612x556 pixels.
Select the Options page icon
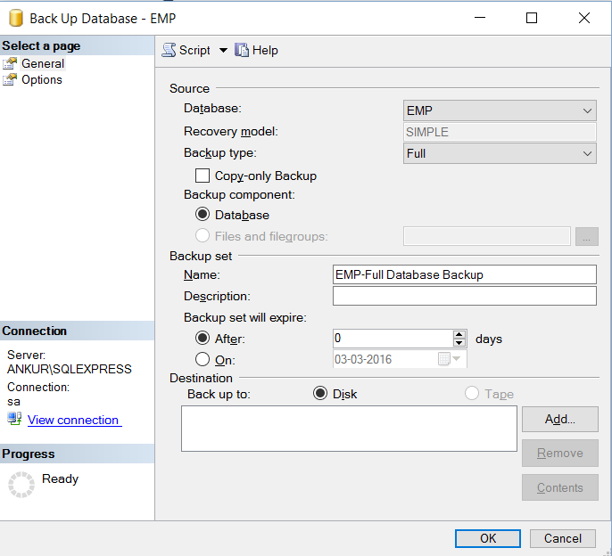click(x=10, y=79)
